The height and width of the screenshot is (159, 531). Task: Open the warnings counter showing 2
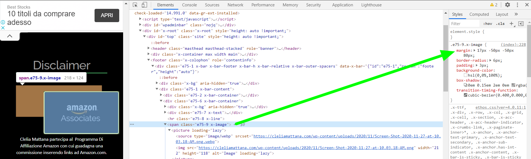point(494,5)
